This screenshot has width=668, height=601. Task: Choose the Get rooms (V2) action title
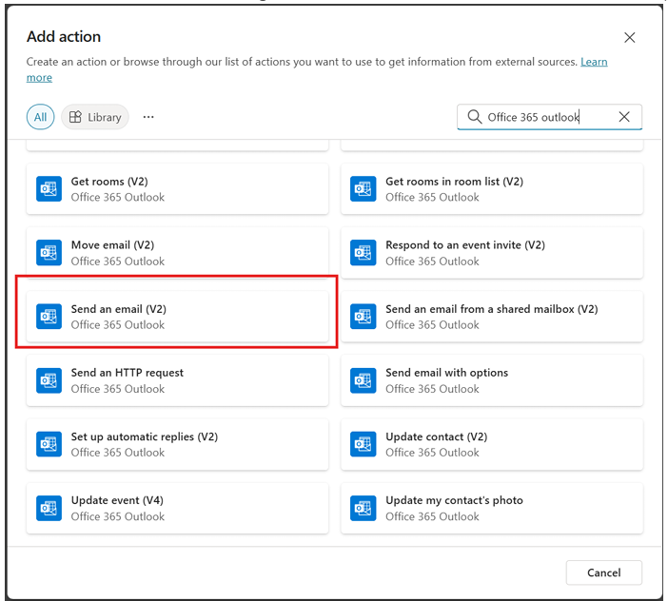click(x=109, y=182)
